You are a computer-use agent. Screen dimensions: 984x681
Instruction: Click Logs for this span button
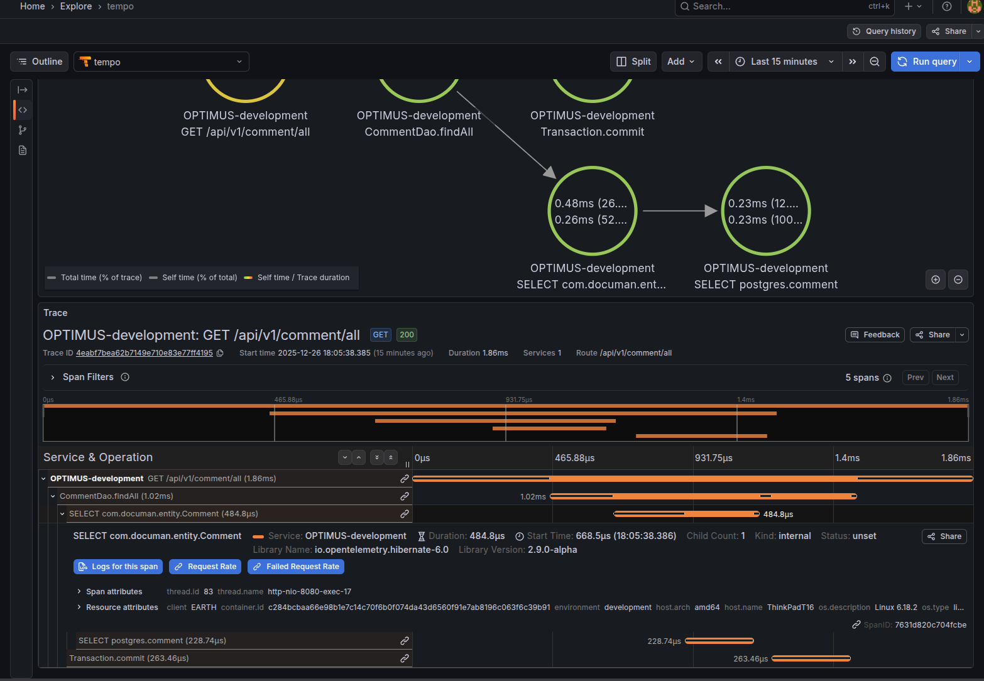(118, 567)
